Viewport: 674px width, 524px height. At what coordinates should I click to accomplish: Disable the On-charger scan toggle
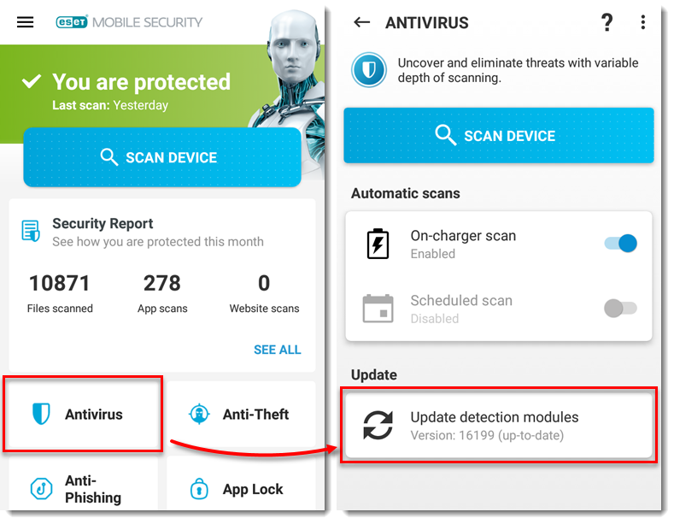621,244
